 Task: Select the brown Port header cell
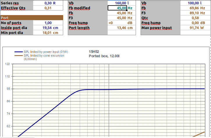[32, 18]
